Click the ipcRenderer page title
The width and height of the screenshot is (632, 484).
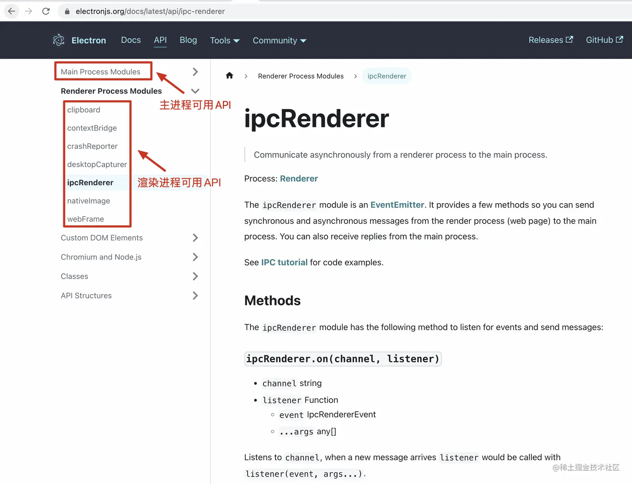point(316,118)
